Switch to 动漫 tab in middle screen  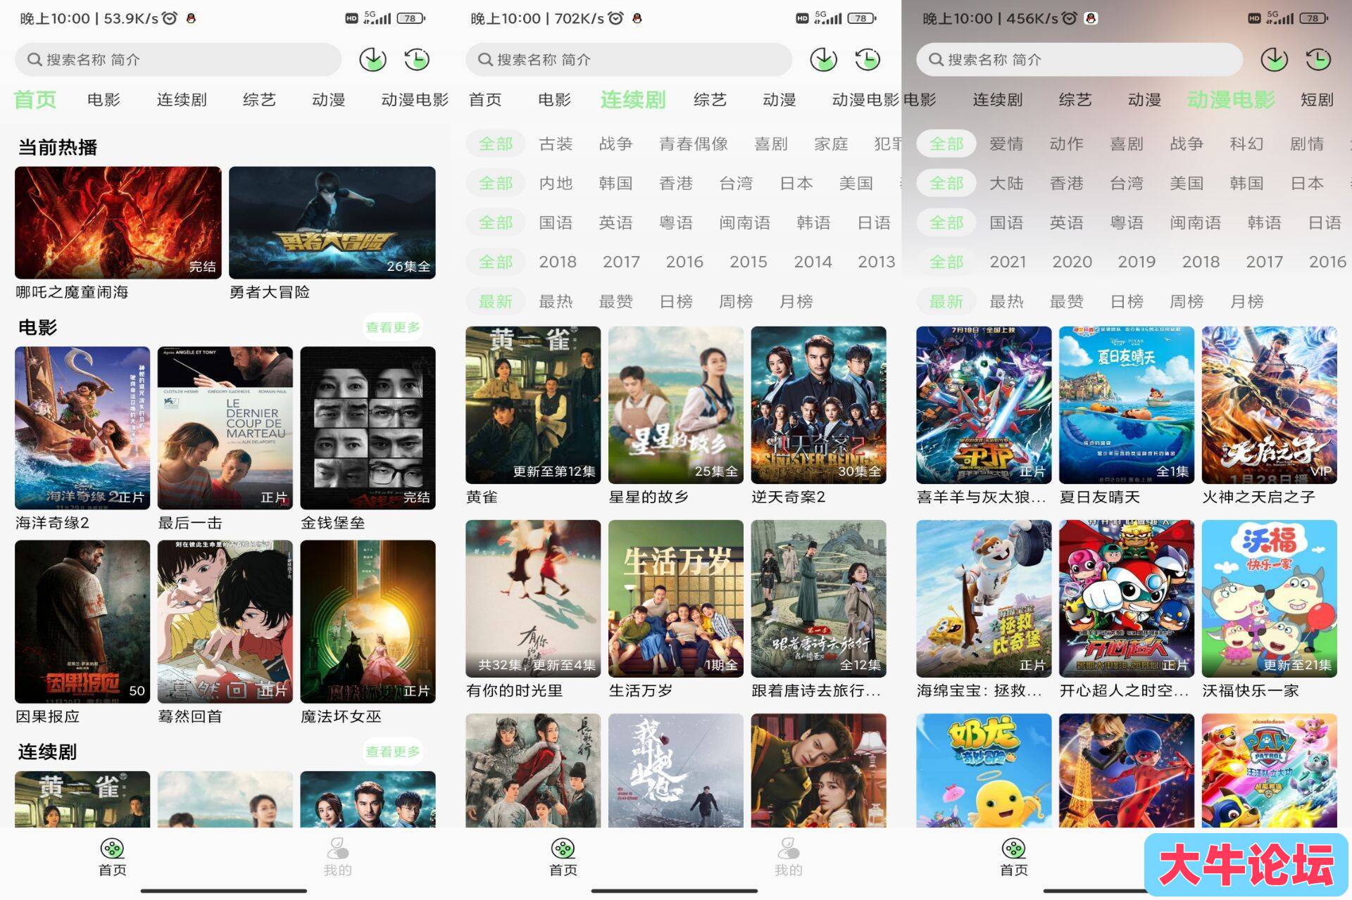[780, 100]
